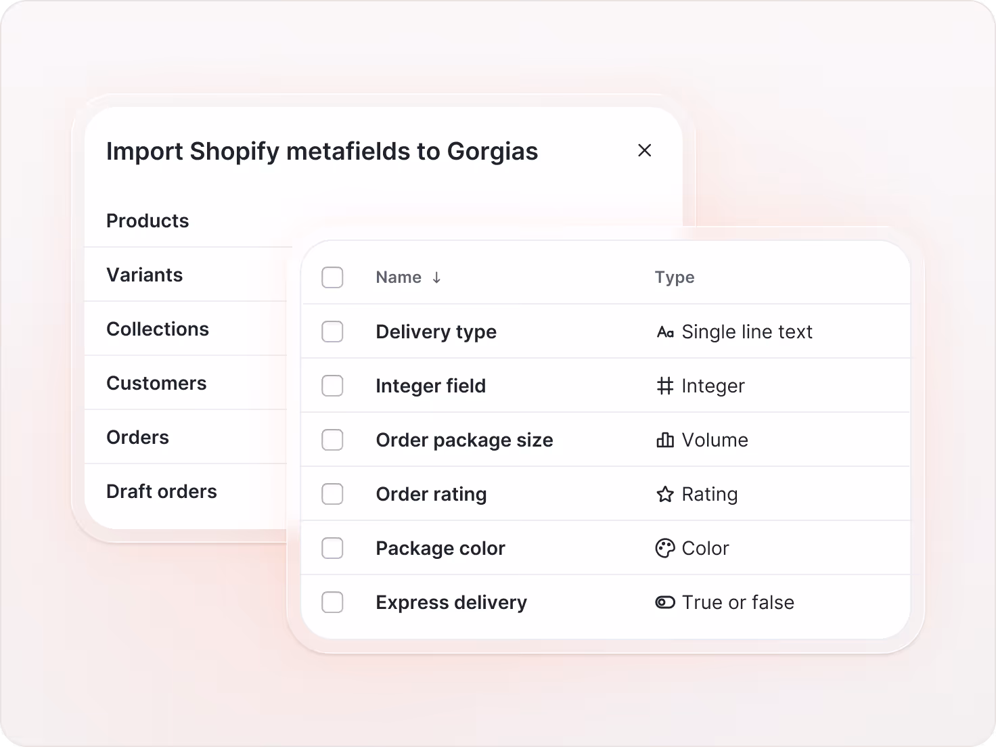This screenshot has width=996, height=747.
Task: Check the Express delivery checkbox
Action: click(332, 602)
